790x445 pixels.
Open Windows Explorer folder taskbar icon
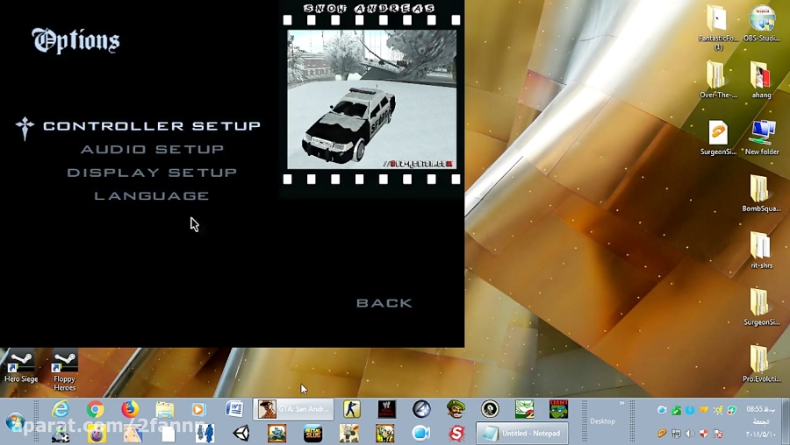164,409
